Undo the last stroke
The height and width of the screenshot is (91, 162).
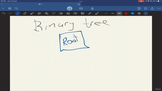[4, 13]
